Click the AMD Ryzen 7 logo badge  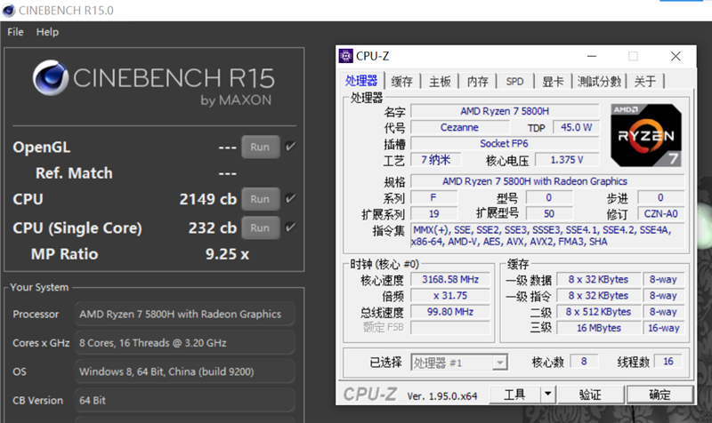(646, 135)
